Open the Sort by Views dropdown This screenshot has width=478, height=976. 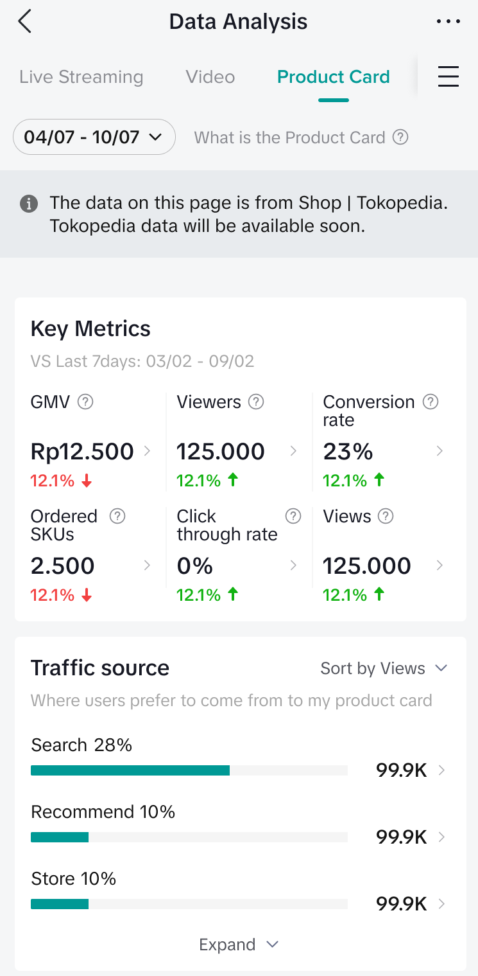point(383,668)
